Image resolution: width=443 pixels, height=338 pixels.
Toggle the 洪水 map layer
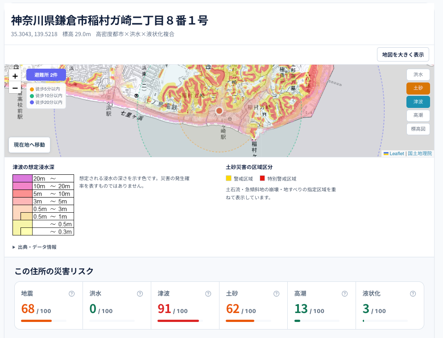pos(418,74)
